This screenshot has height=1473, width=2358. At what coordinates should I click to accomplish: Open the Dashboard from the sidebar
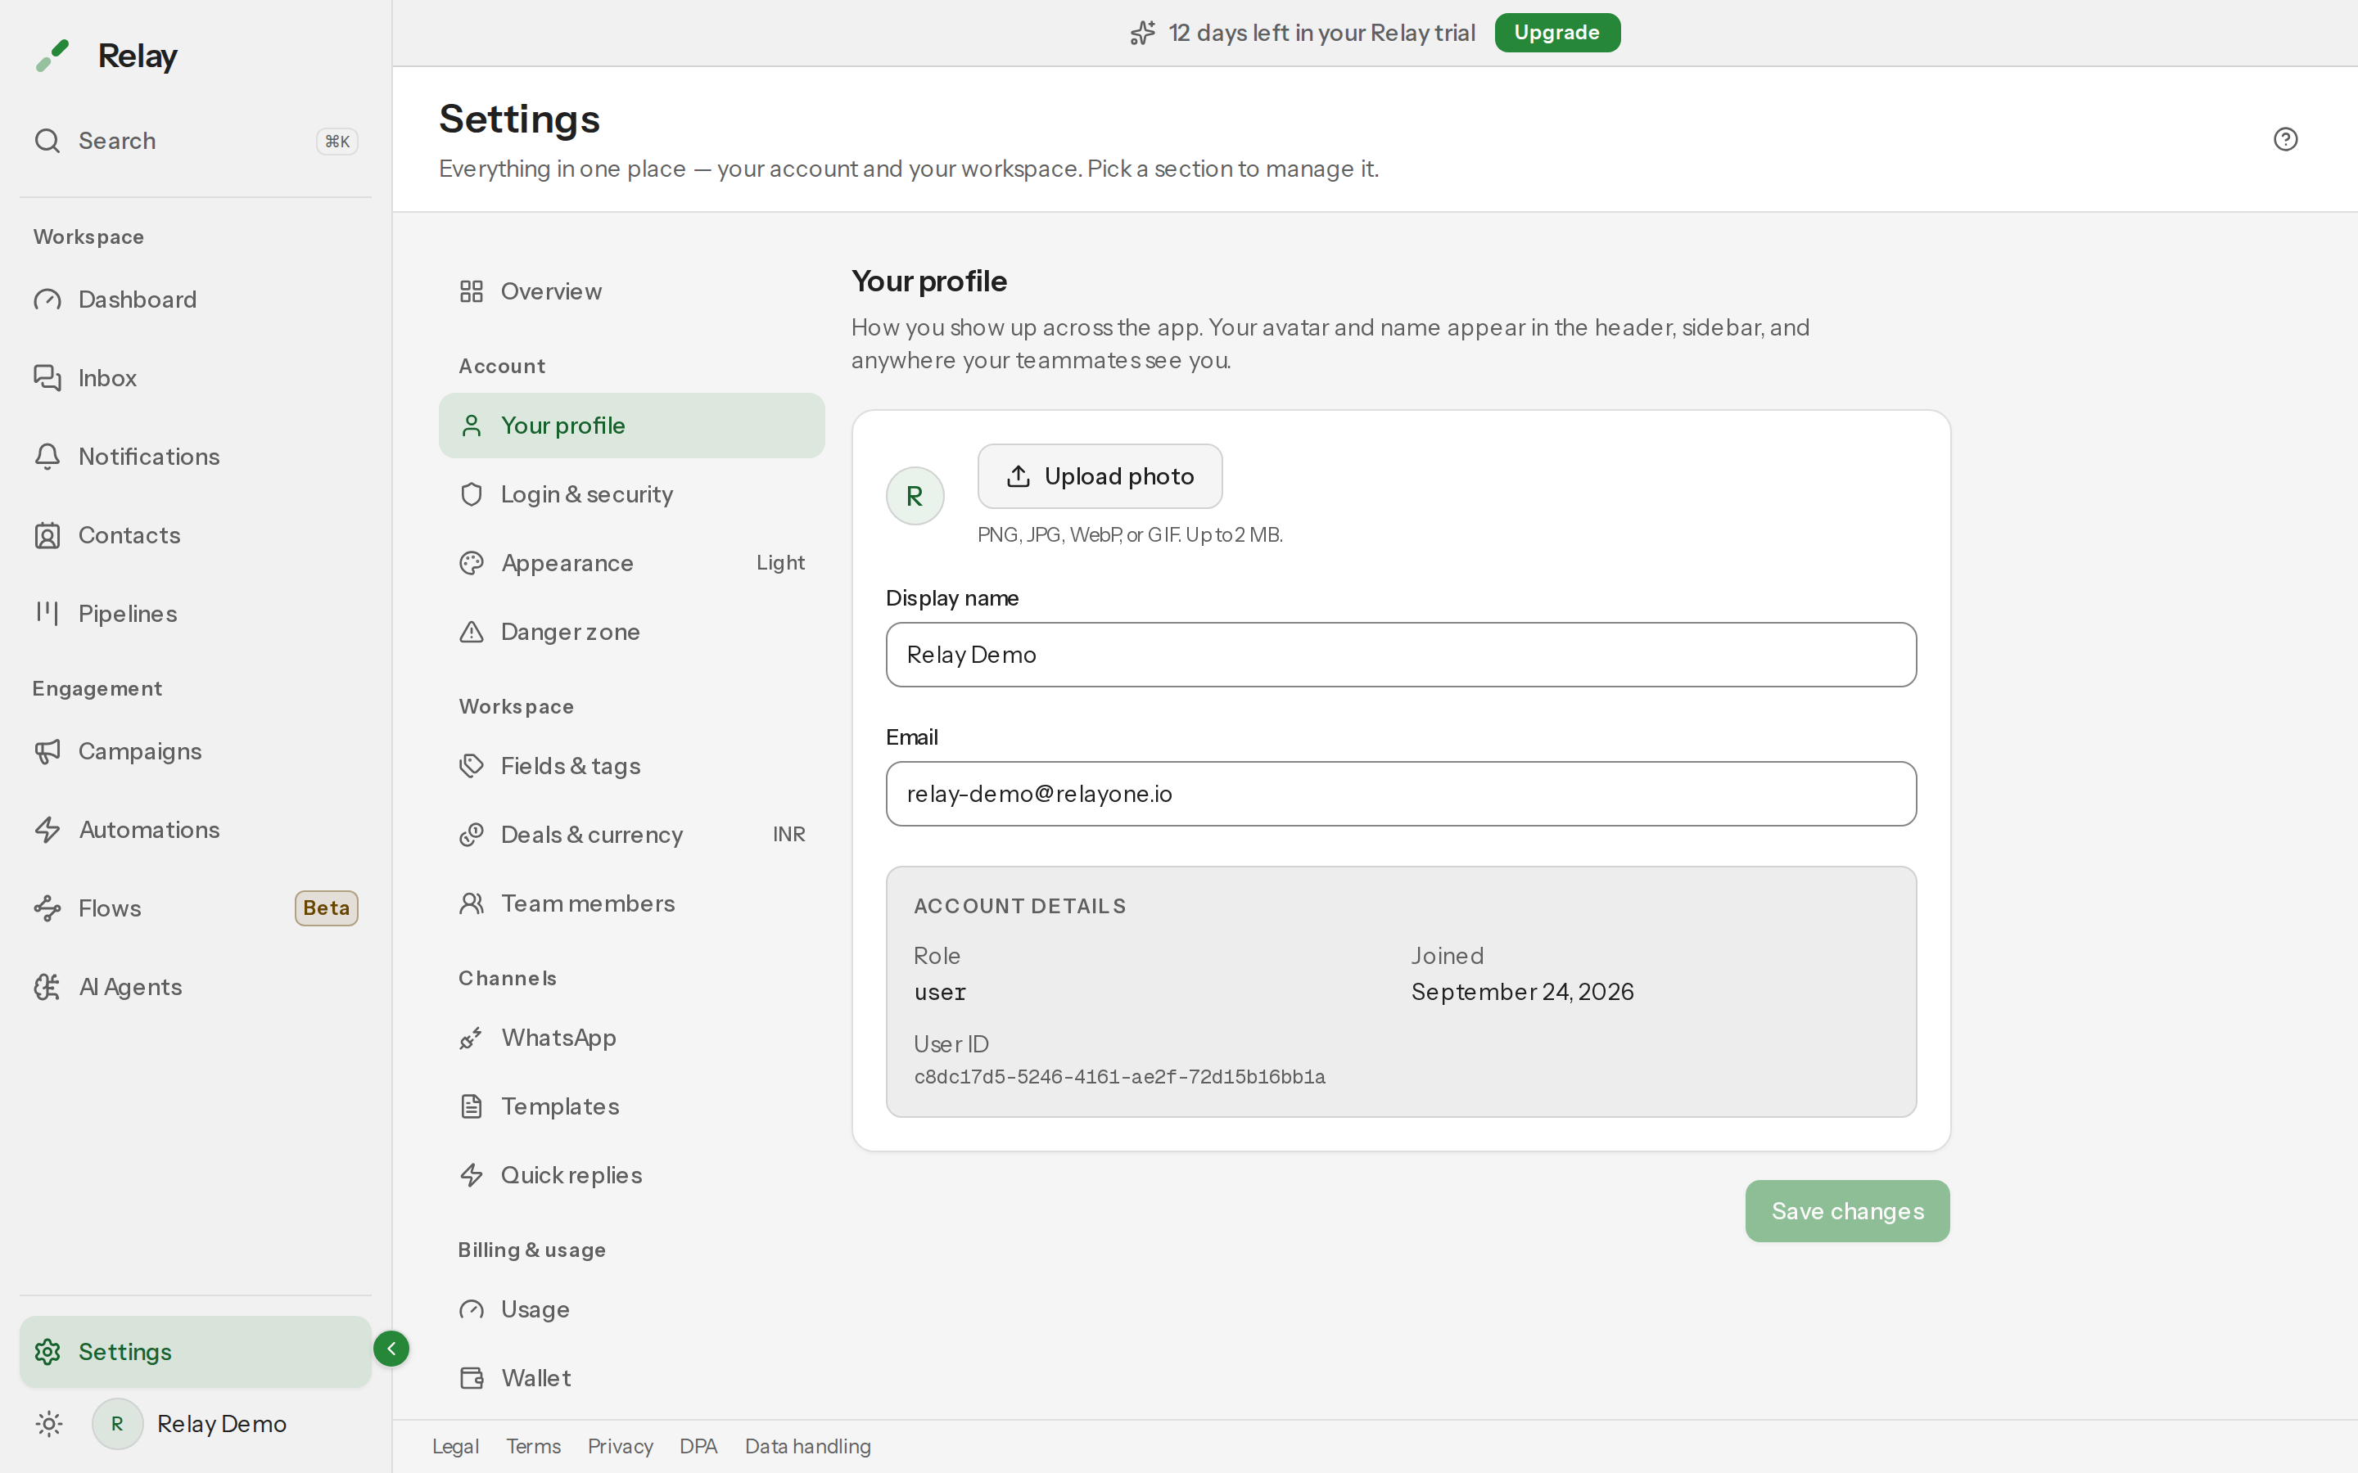pyautogui.click(x=195, y=299)
